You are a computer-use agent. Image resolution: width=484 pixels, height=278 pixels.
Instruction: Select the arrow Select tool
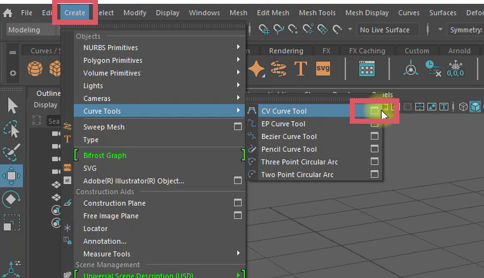point(12,106)
